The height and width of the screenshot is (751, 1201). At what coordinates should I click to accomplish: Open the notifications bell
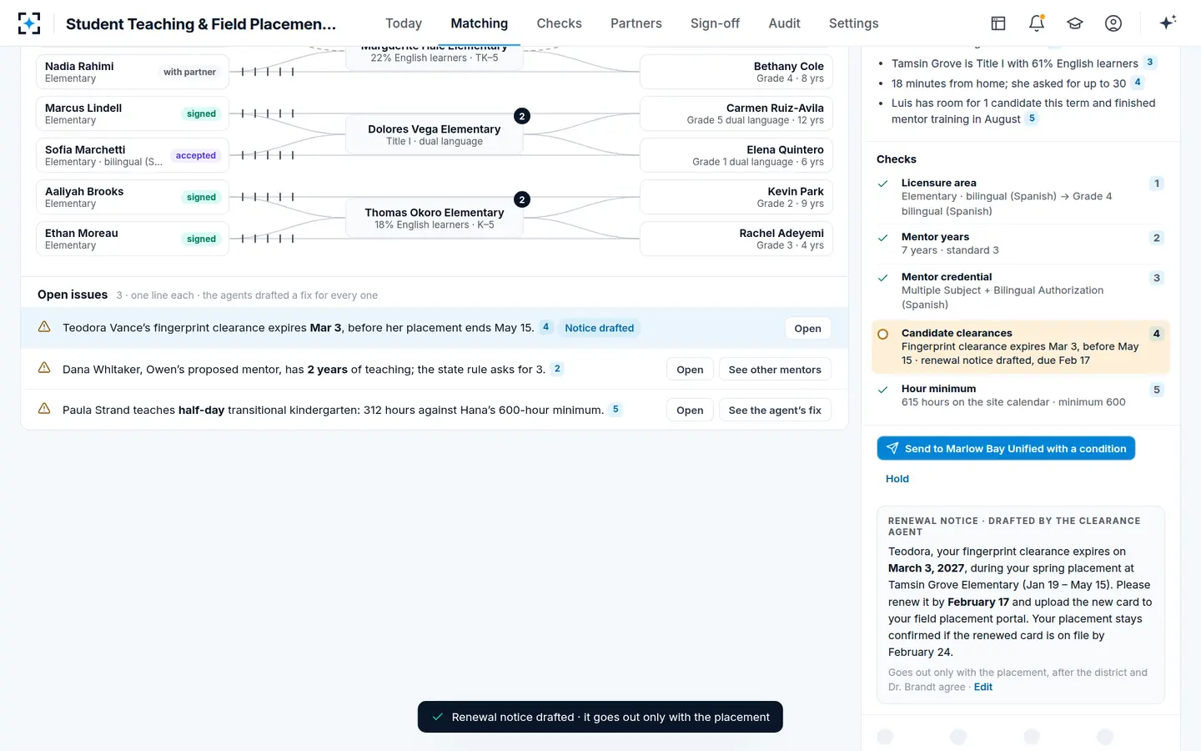point(1037,23)
